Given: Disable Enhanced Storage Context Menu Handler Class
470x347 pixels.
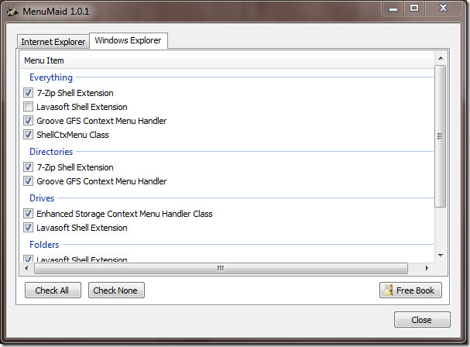Looking at the screenshot, I should [28, 214].
